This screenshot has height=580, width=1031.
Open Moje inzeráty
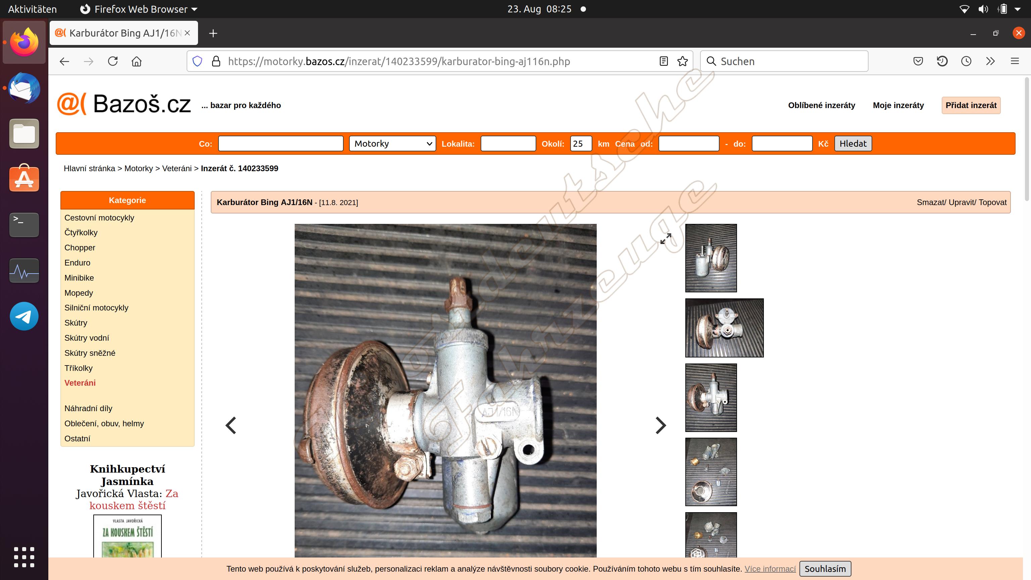(x=898, y=105)
